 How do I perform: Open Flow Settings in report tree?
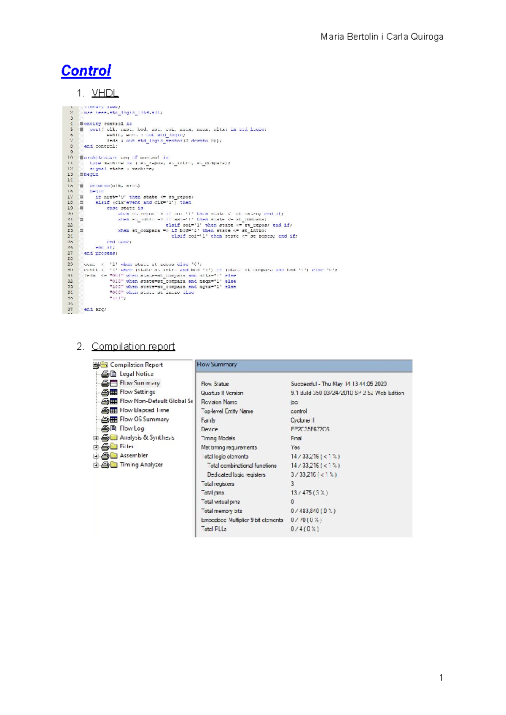click(137, 392)
